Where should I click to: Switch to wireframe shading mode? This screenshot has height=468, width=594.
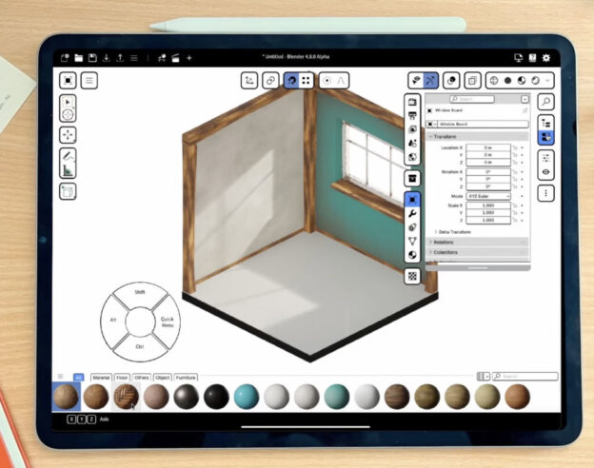tap(494, 80)
